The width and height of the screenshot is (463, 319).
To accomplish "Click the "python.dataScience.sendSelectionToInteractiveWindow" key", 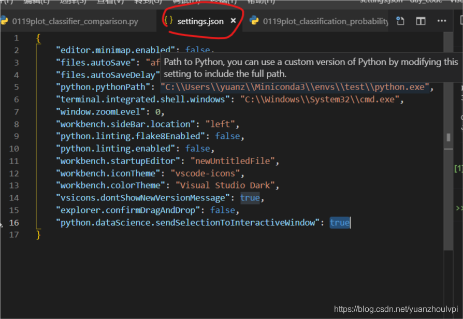I will pyautogui.click(x=187, y=223).
